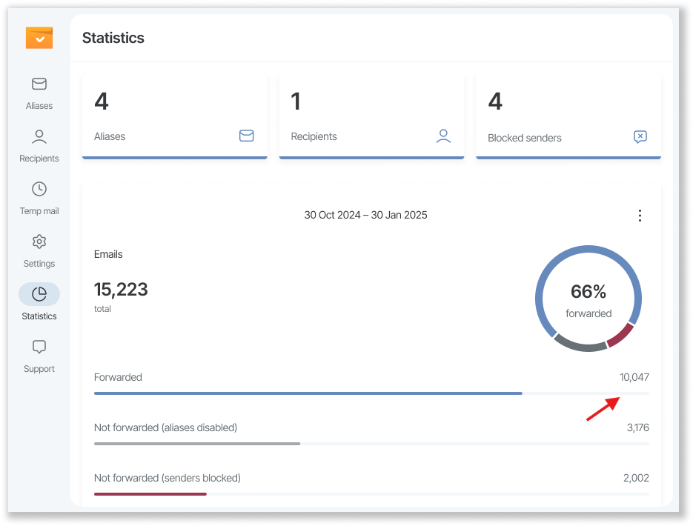Click the Emails section label
This screenshot has width=693, height=526.
point(108,254)
